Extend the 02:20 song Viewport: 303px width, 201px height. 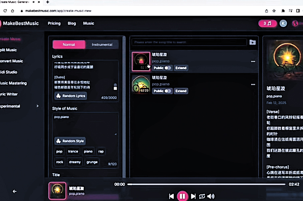(x=181, y=91)
